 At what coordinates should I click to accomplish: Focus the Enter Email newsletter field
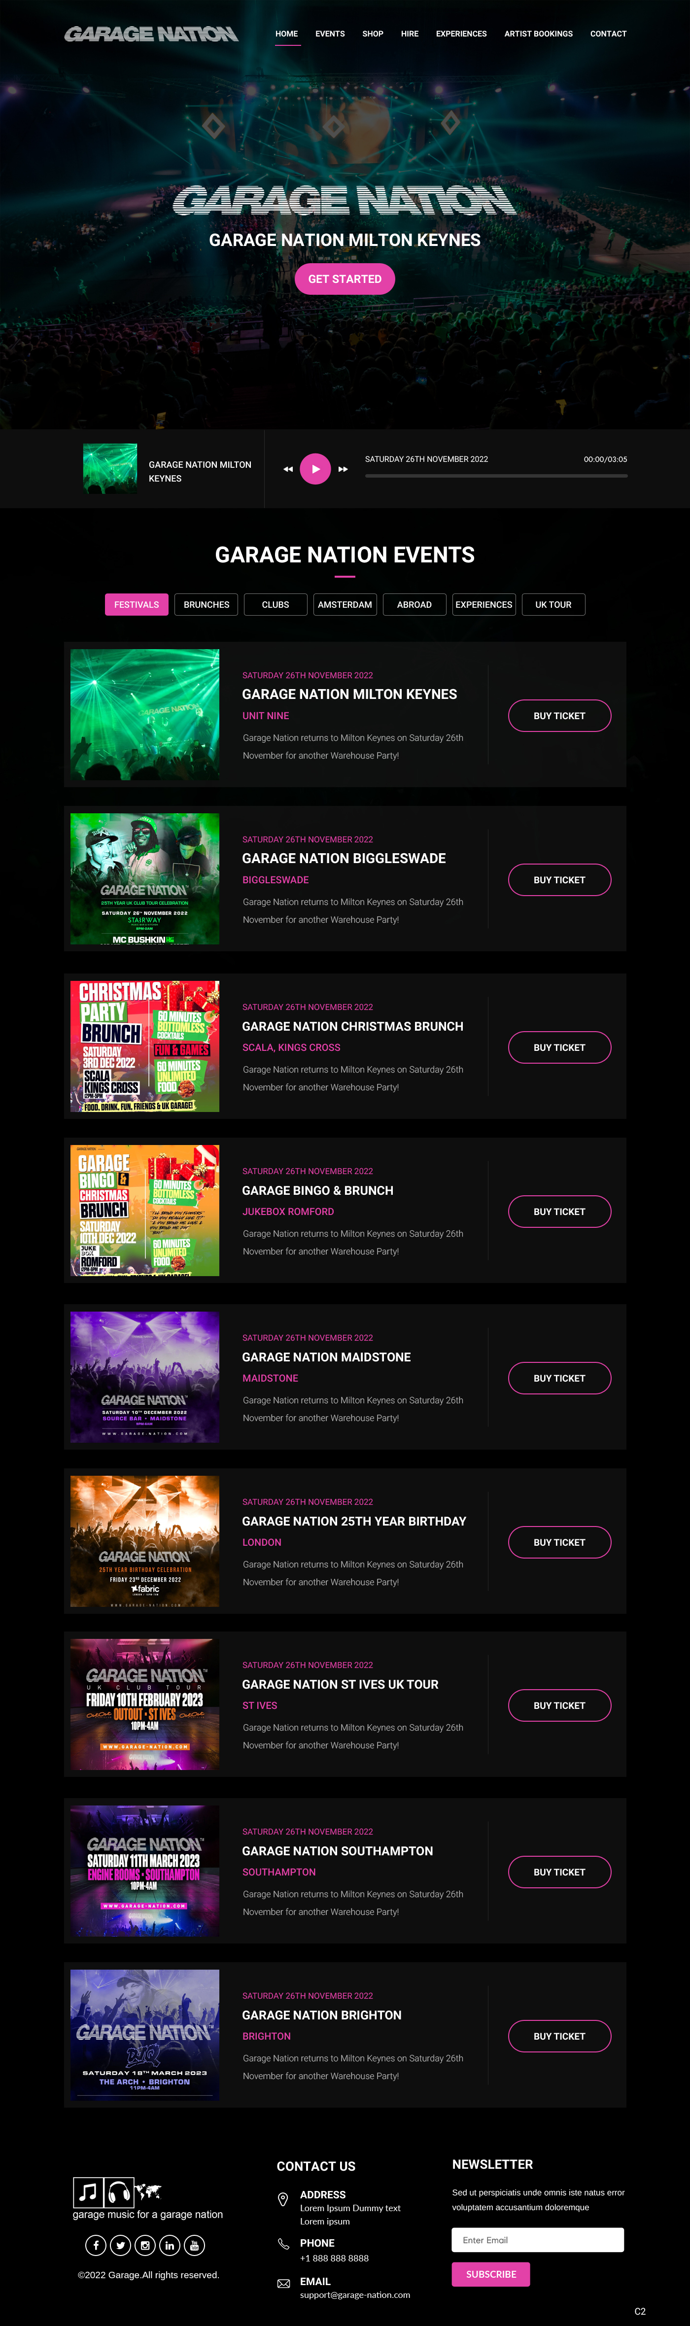537,2240
